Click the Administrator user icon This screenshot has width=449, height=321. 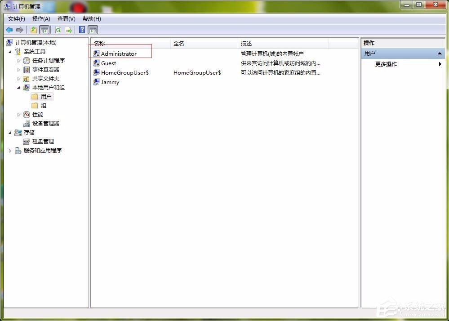click(x=96, y=53)
